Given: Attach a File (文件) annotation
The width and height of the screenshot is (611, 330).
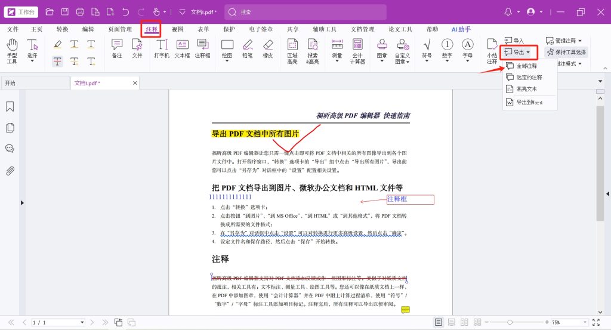Looking at the screenshot, I should point(137,48).
